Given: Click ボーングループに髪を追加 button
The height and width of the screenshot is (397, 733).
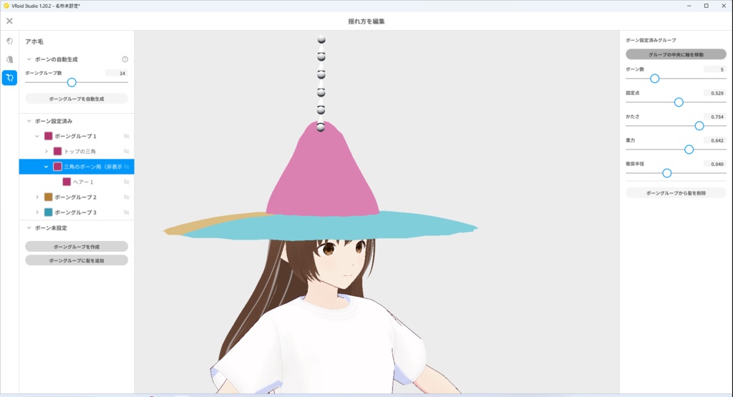Looking at the screenshot, I should [x=77, y=260].
